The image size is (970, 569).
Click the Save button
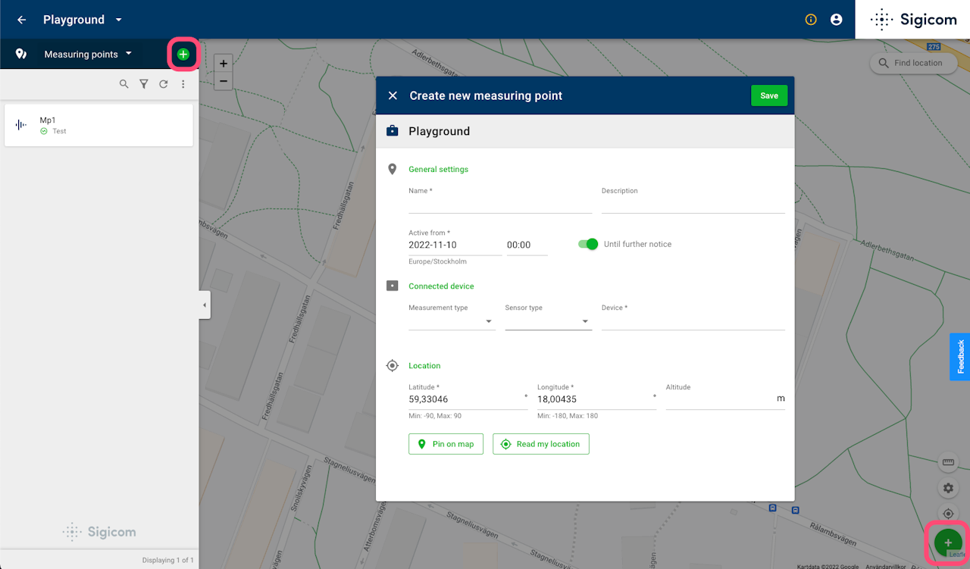[769, 95]
